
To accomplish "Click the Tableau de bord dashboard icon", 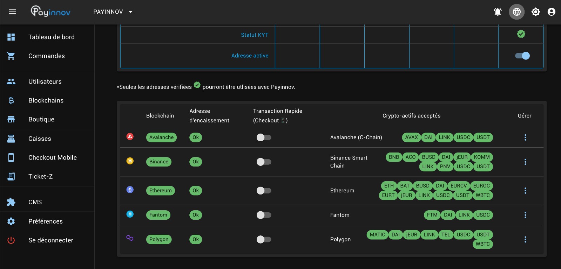I will 11,37.
